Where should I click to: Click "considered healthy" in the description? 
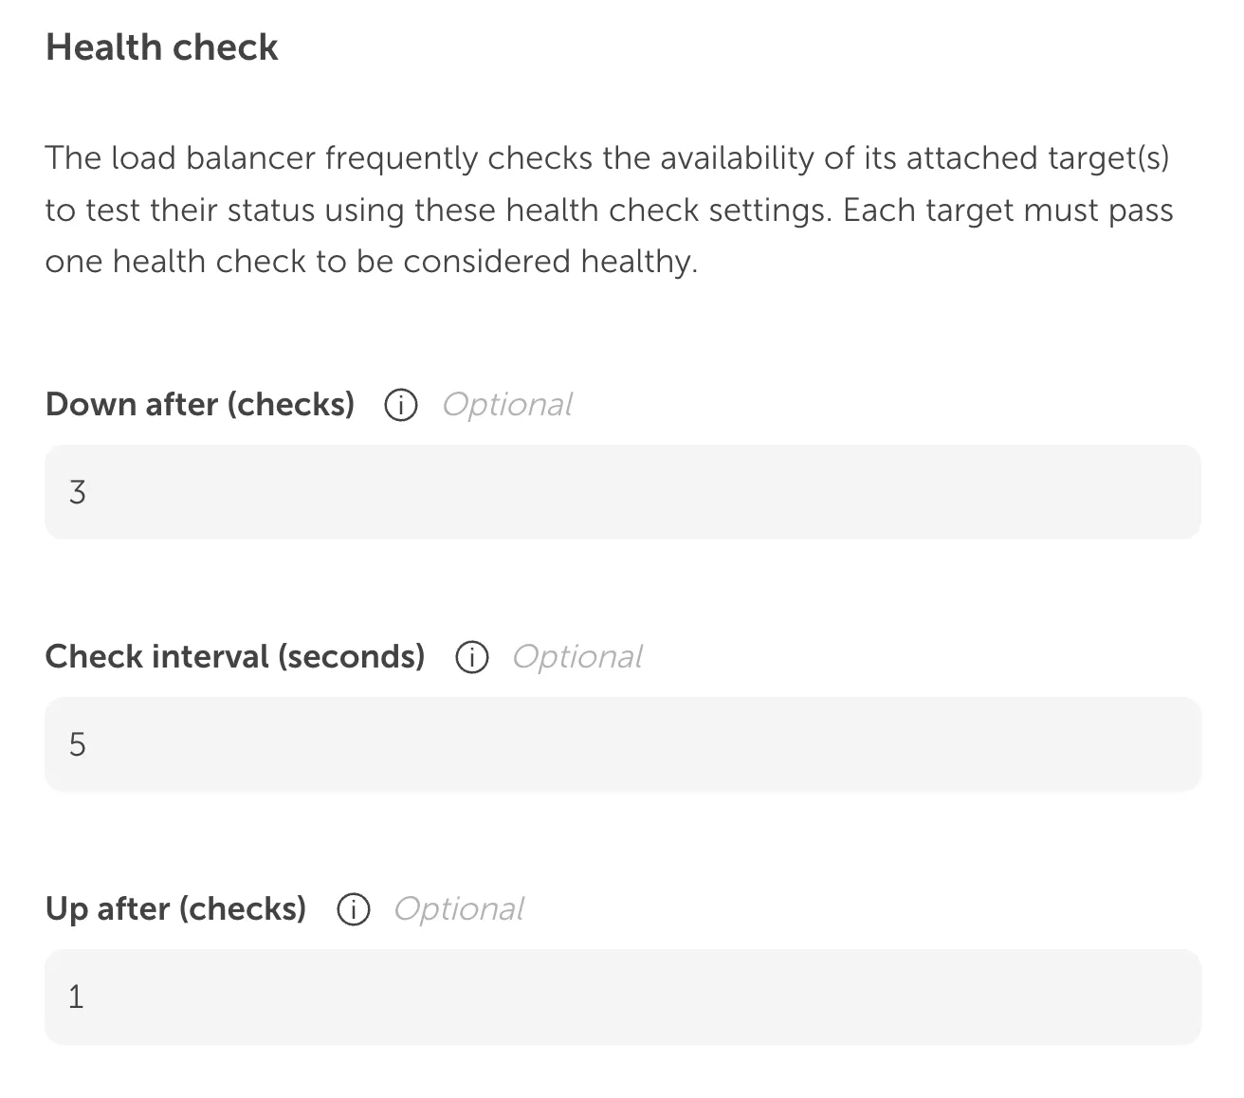point(550,262)
